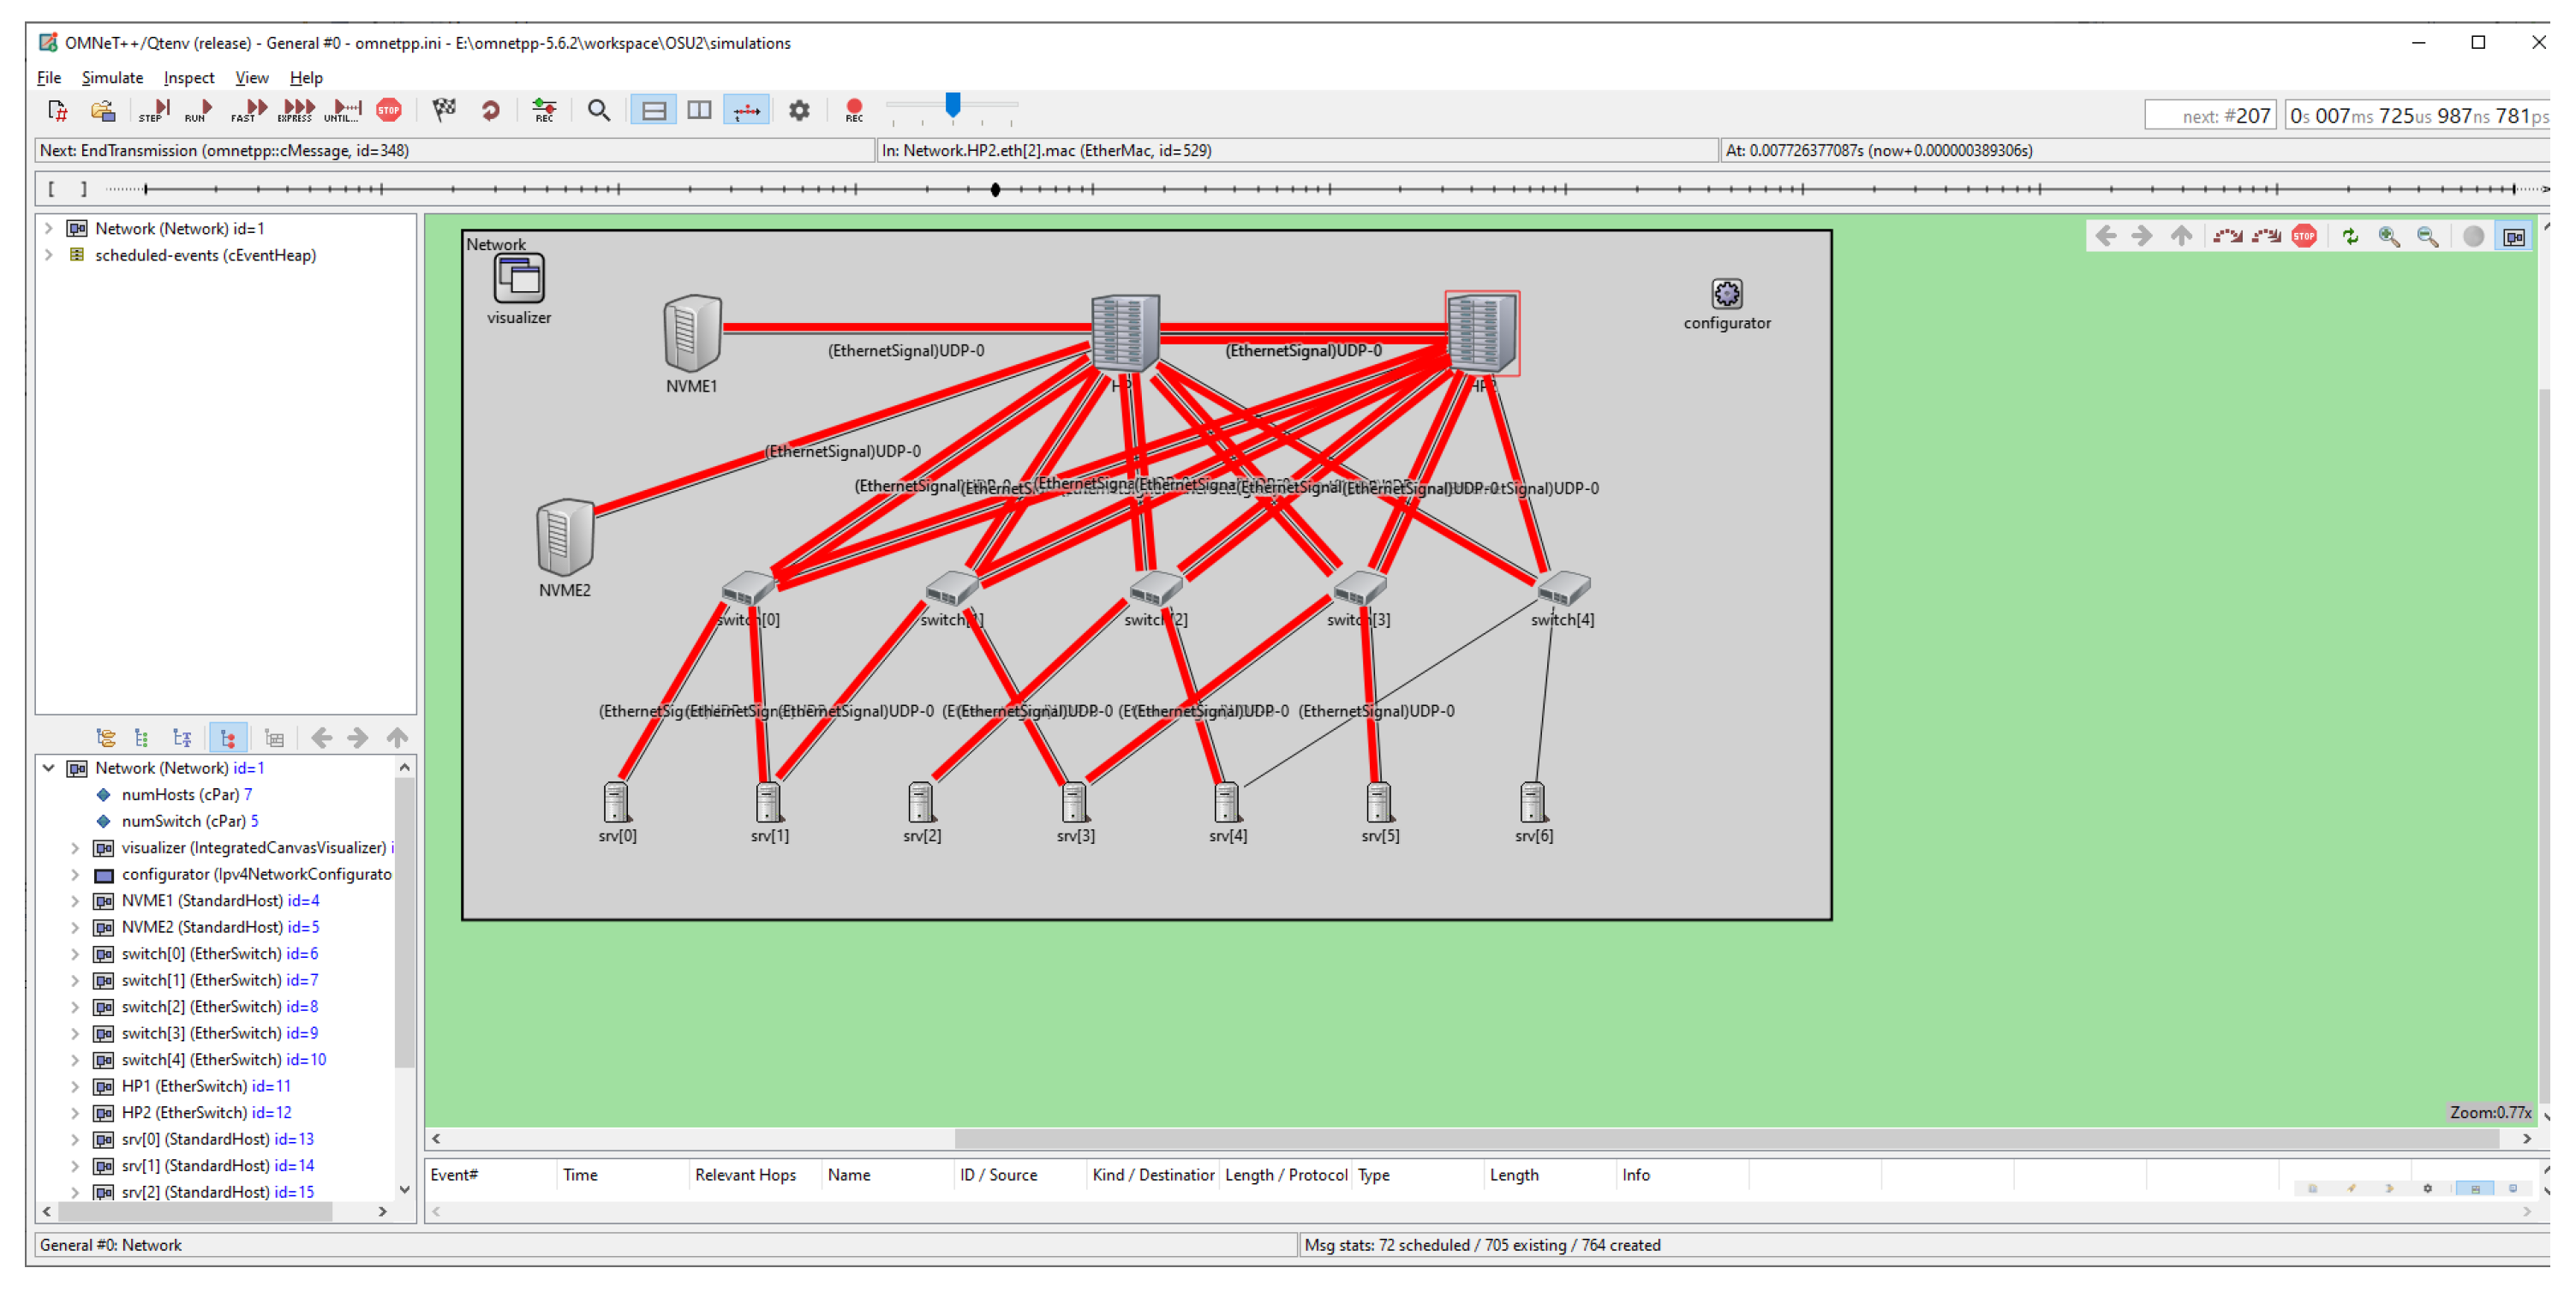The width and height of the screenshot is (2576, 1298).
Task: Click the srv[3] host in canvas
Action: [1074, 802]
